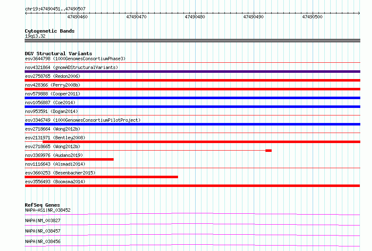372x251 pixels.
Task: Click the magenta NAPA NR_038456 transcript line
Action: point(192,245)
